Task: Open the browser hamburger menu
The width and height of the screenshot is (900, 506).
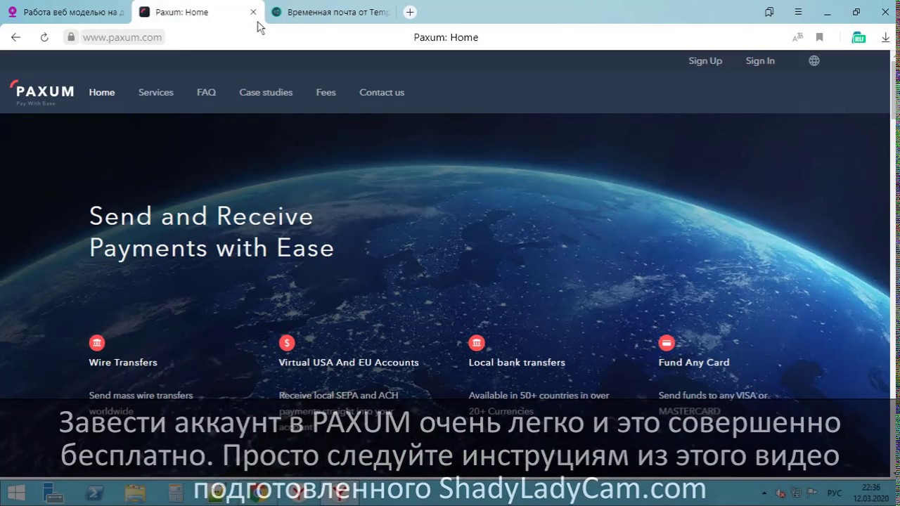Action: click(798, 12)
